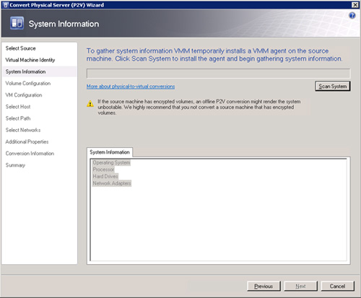Jump to Volume Configuration step
The image size is (361, 298).
point(28,84)
